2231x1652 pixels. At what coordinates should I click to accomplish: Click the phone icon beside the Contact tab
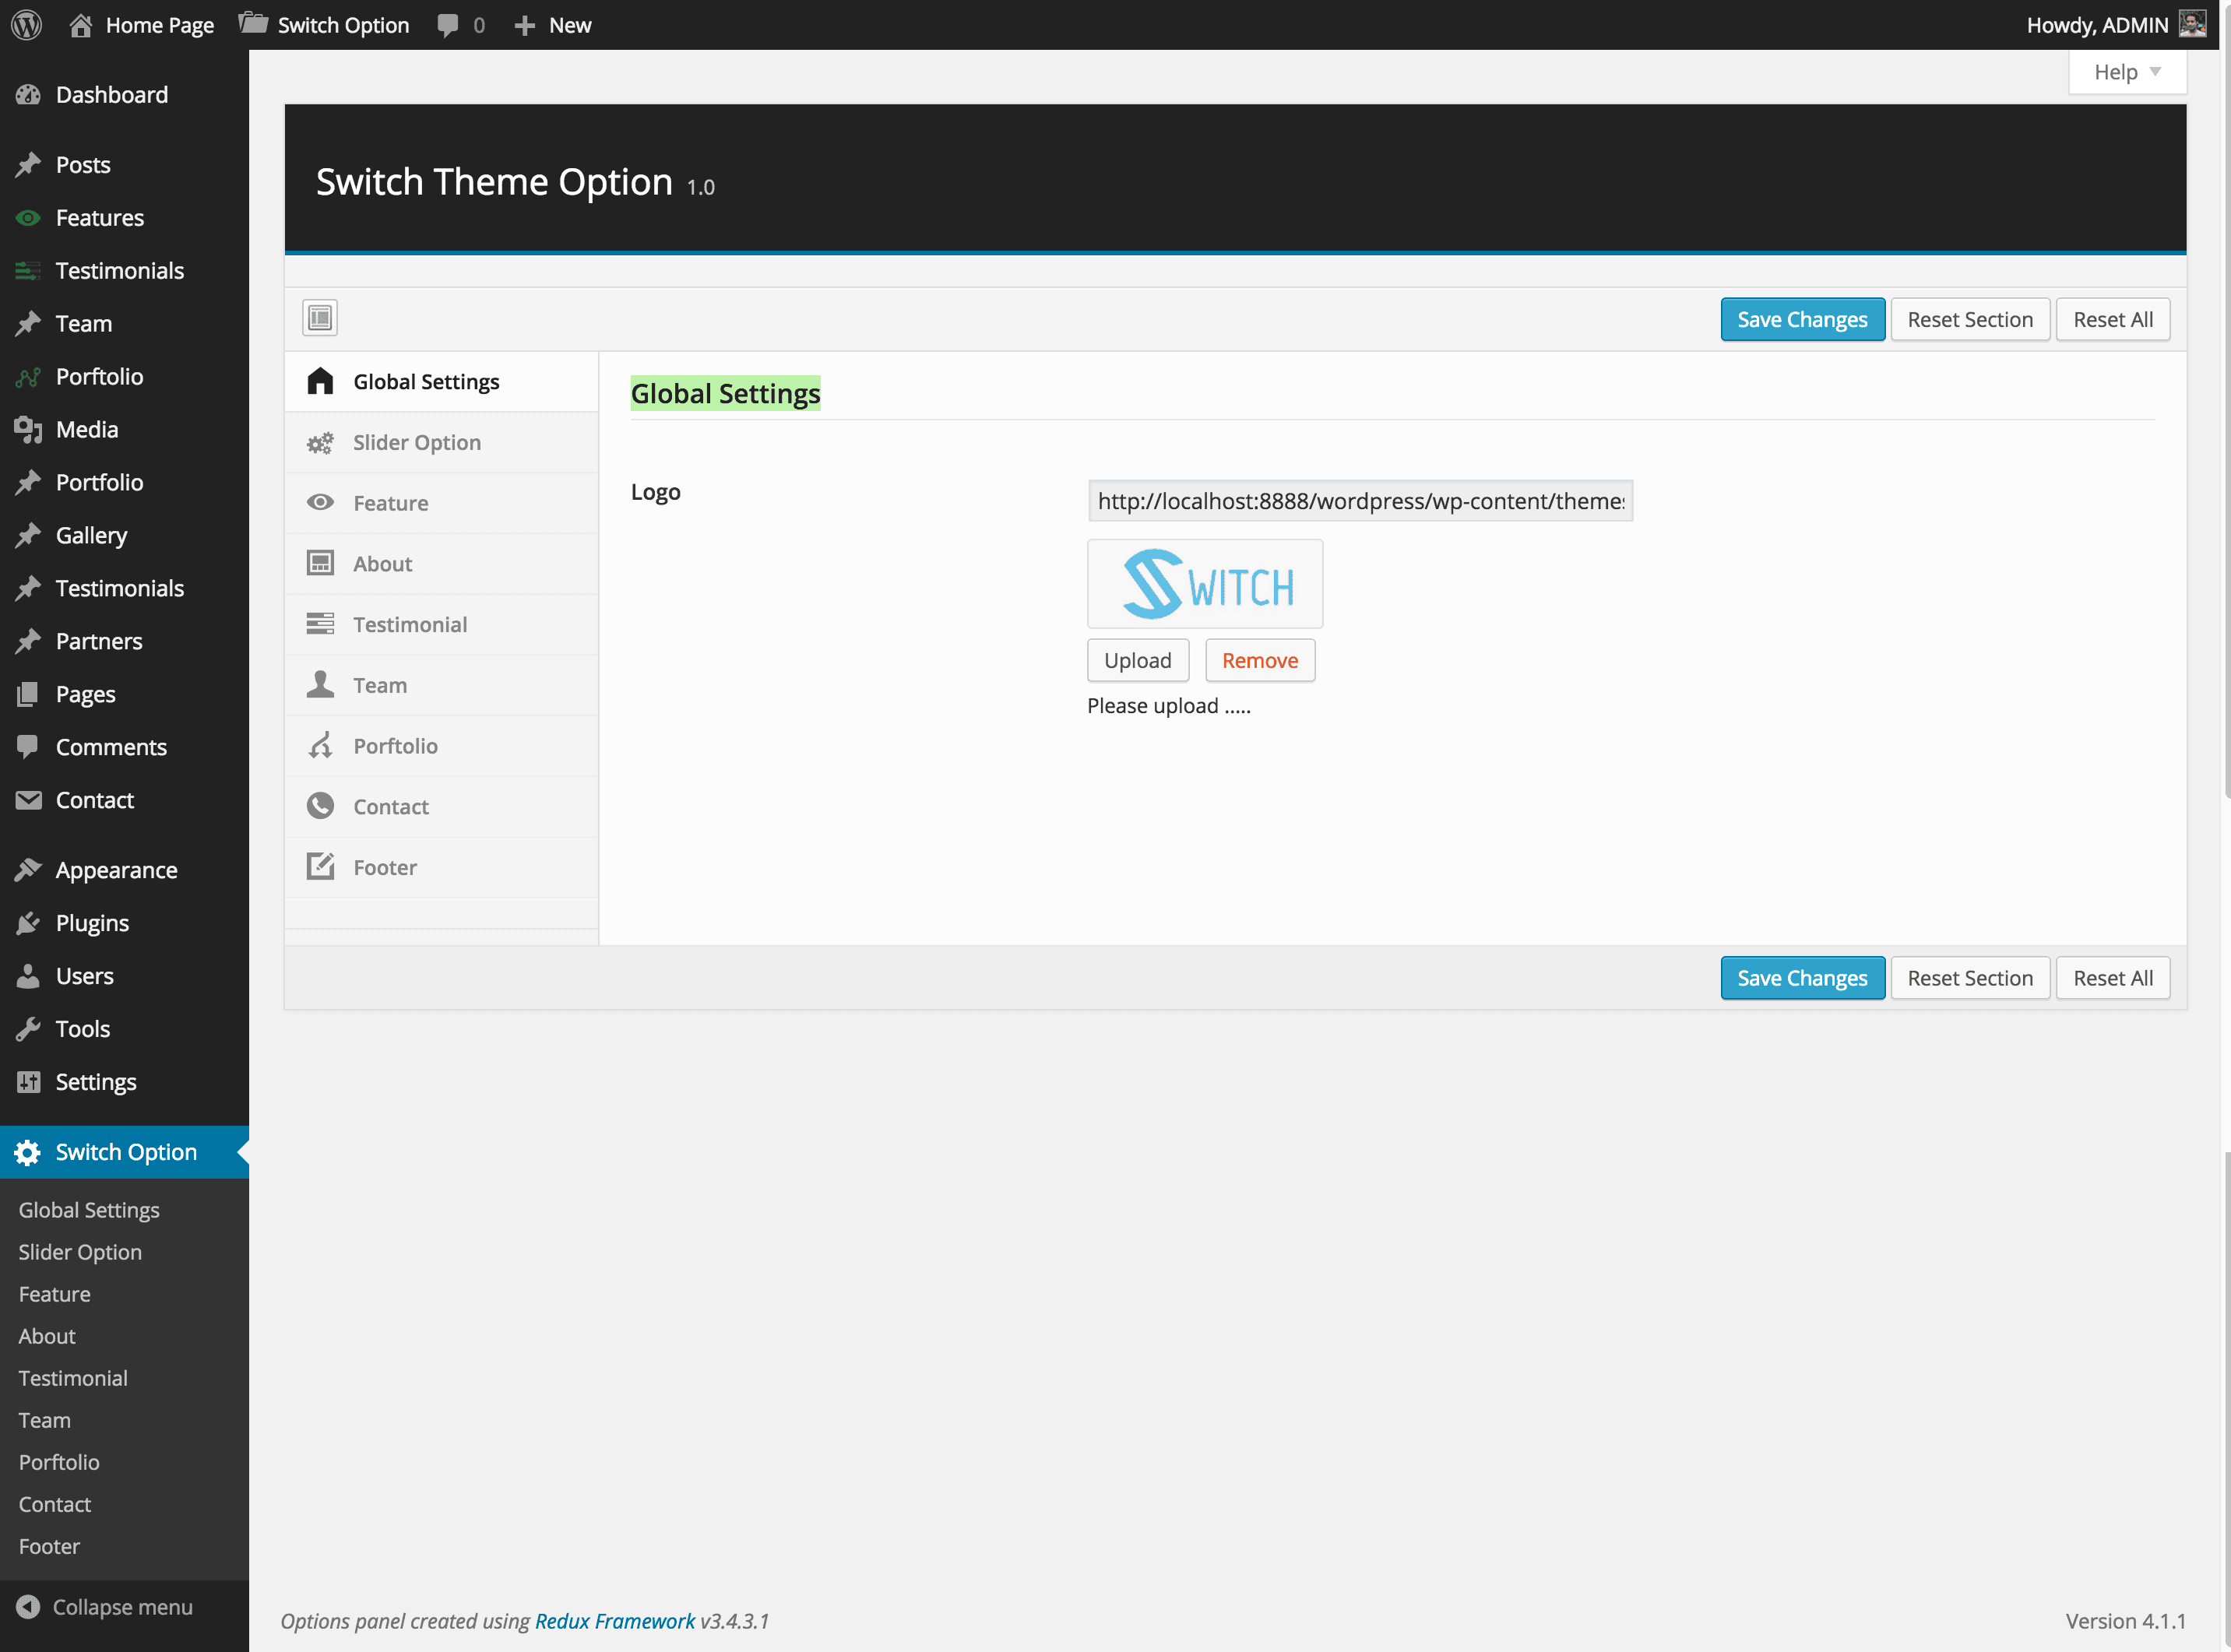320,806
